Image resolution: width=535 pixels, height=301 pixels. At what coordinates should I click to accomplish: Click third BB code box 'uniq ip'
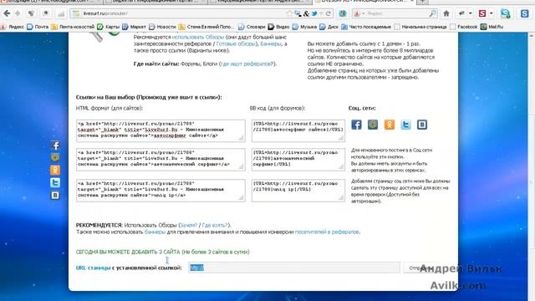(x=298, y=191)
